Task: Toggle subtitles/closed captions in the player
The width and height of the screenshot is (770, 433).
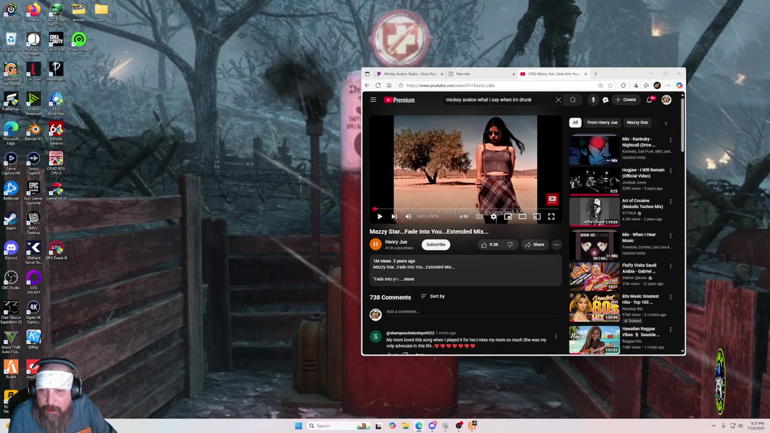Action: [479, 216]
